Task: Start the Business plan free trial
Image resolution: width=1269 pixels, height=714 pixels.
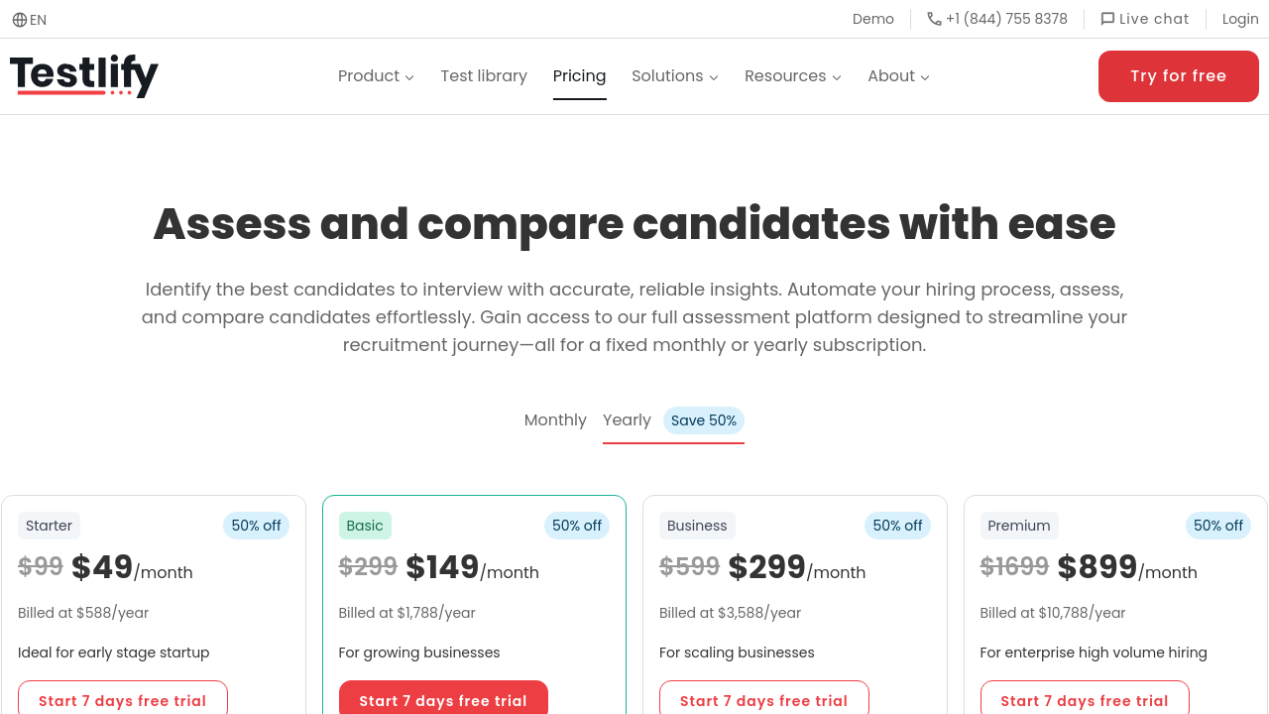Action: click(x=763, y=700)
